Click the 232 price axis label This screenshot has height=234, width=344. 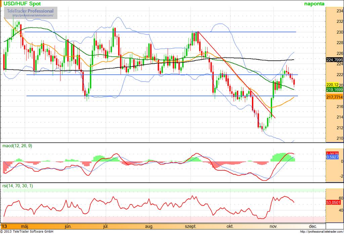[x=340, y=21]
